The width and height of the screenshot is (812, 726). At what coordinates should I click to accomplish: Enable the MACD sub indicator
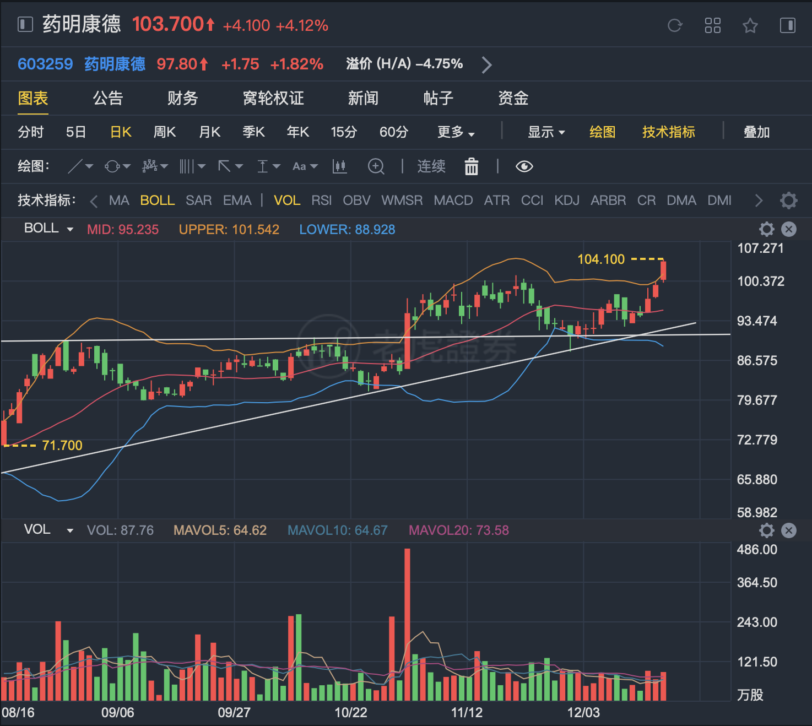coord(453,201)
